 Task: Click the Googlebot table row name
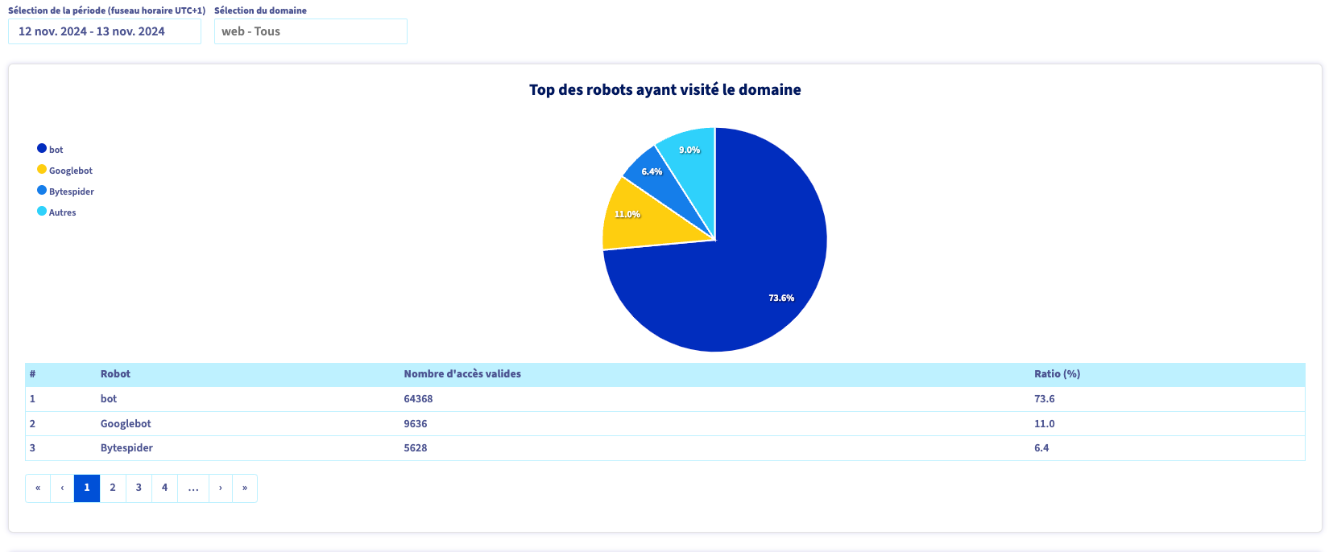point(126,424)
